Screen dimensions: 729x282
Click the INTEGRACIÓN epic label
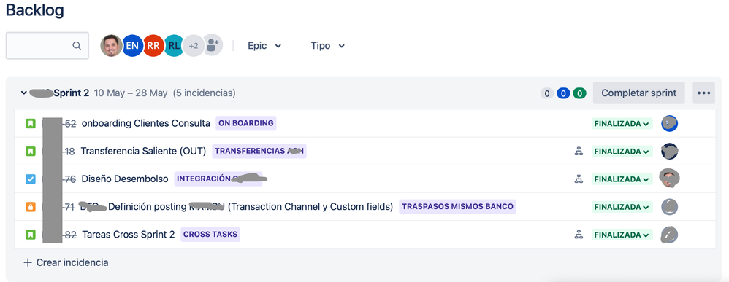(218, 179)
